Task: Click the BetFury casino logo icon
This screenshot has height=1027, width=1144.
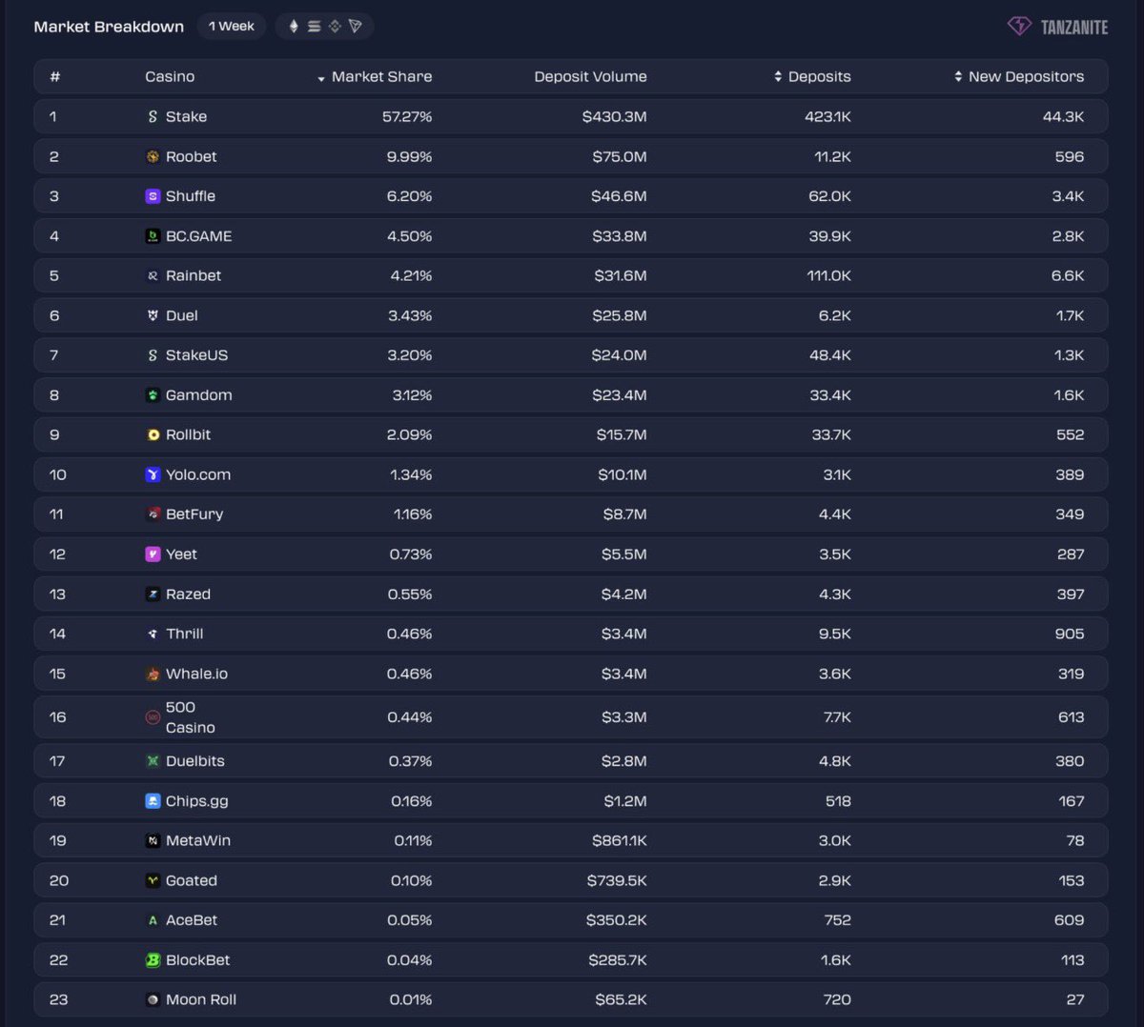Action: [x=153, y=514]
